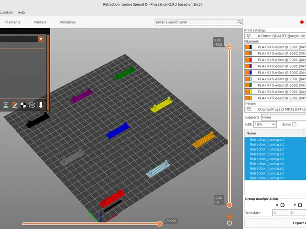This screenshot has height=229, width=306.
Task: Focus the Translate X input field
Action: pyautogui.click(x=281, y=213)
